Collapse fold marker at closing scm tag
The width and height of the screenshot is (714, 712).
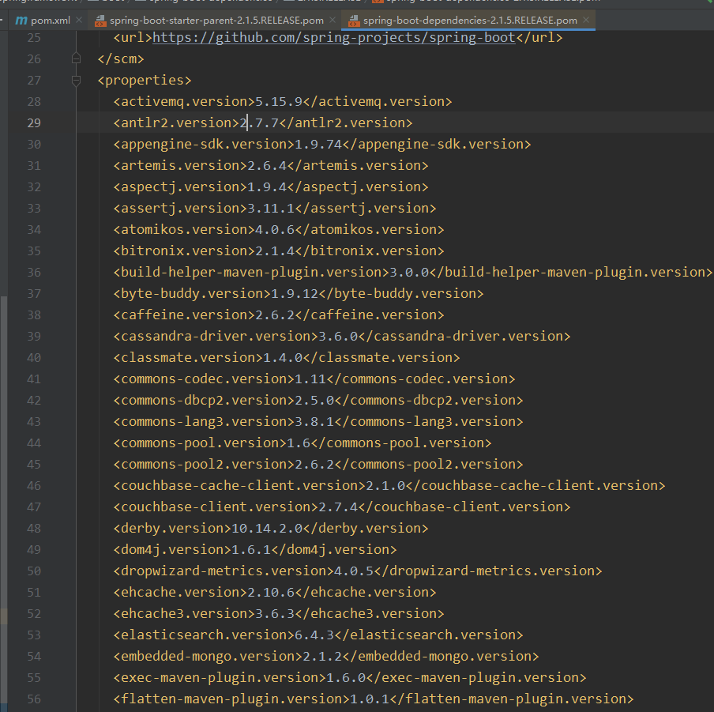tap(76, 58)
